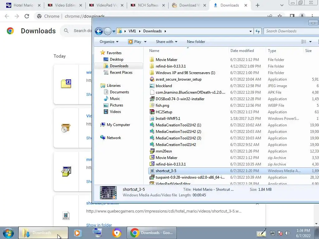Select the blockland JPEG image icon
This screenshot has width=319, height=239.
coord(152,86)
